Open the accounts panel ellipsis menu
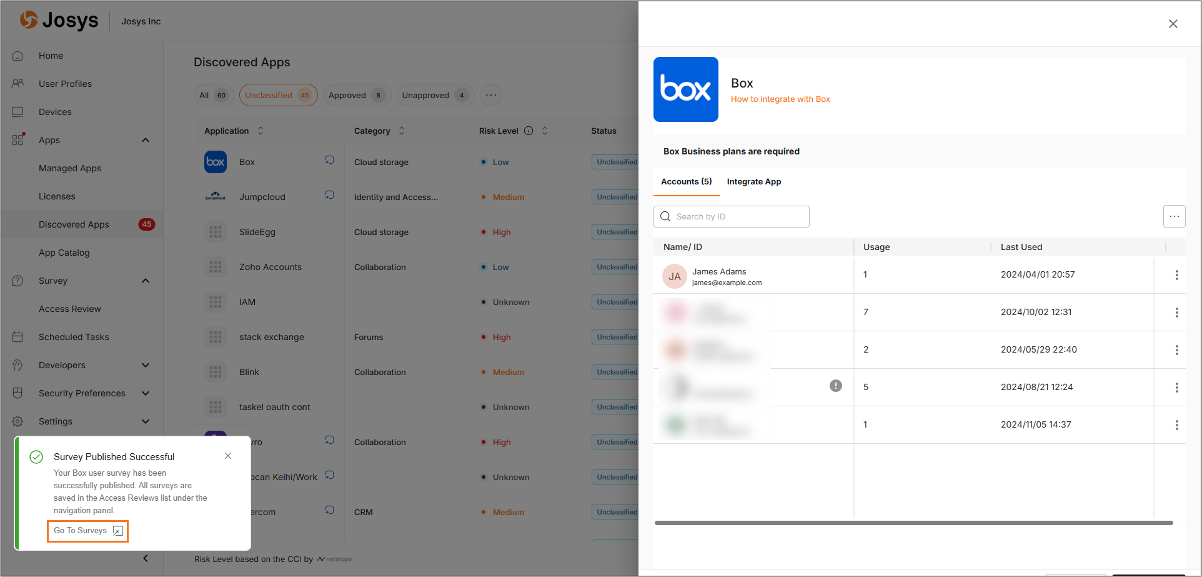This screenshot has width=1202, height=577. click(x=1175, y=216)
